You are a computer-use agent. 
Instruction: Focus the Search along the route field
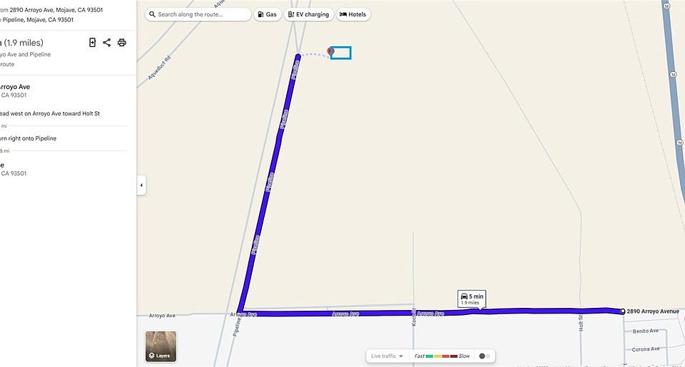tap(198, 14)
